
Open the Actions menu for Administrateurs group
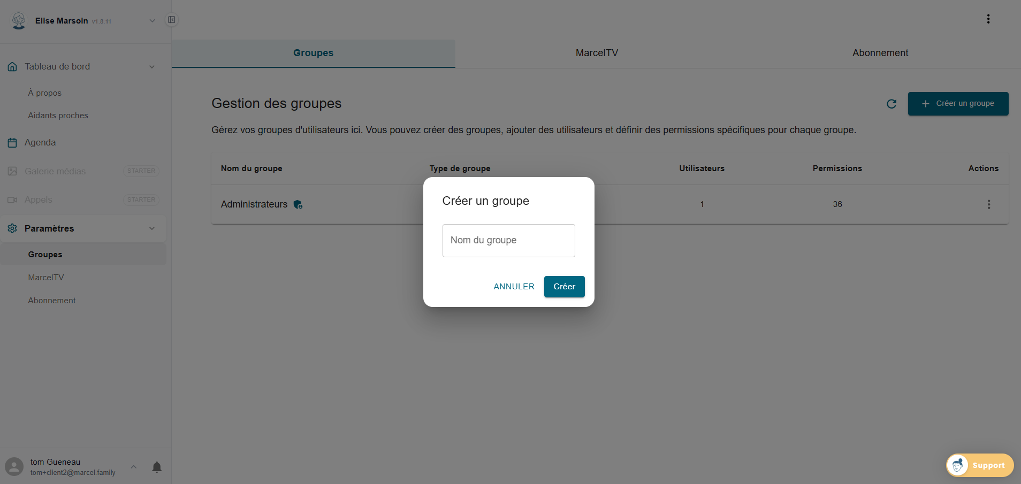[x=988, y=204]
